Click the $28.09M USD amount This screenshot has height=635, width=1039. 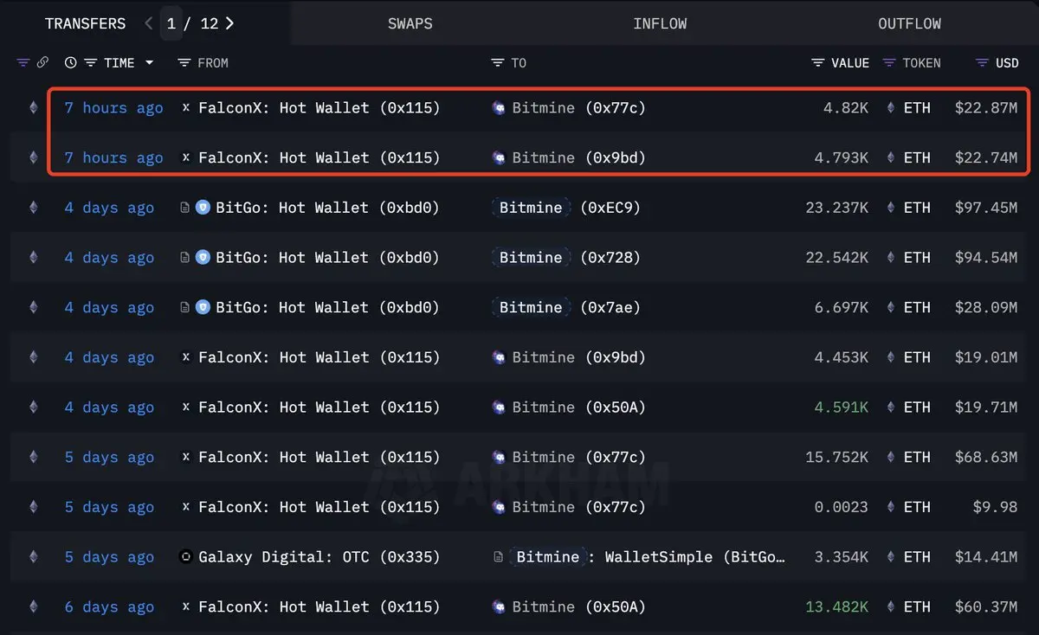[x=986, y=307]
